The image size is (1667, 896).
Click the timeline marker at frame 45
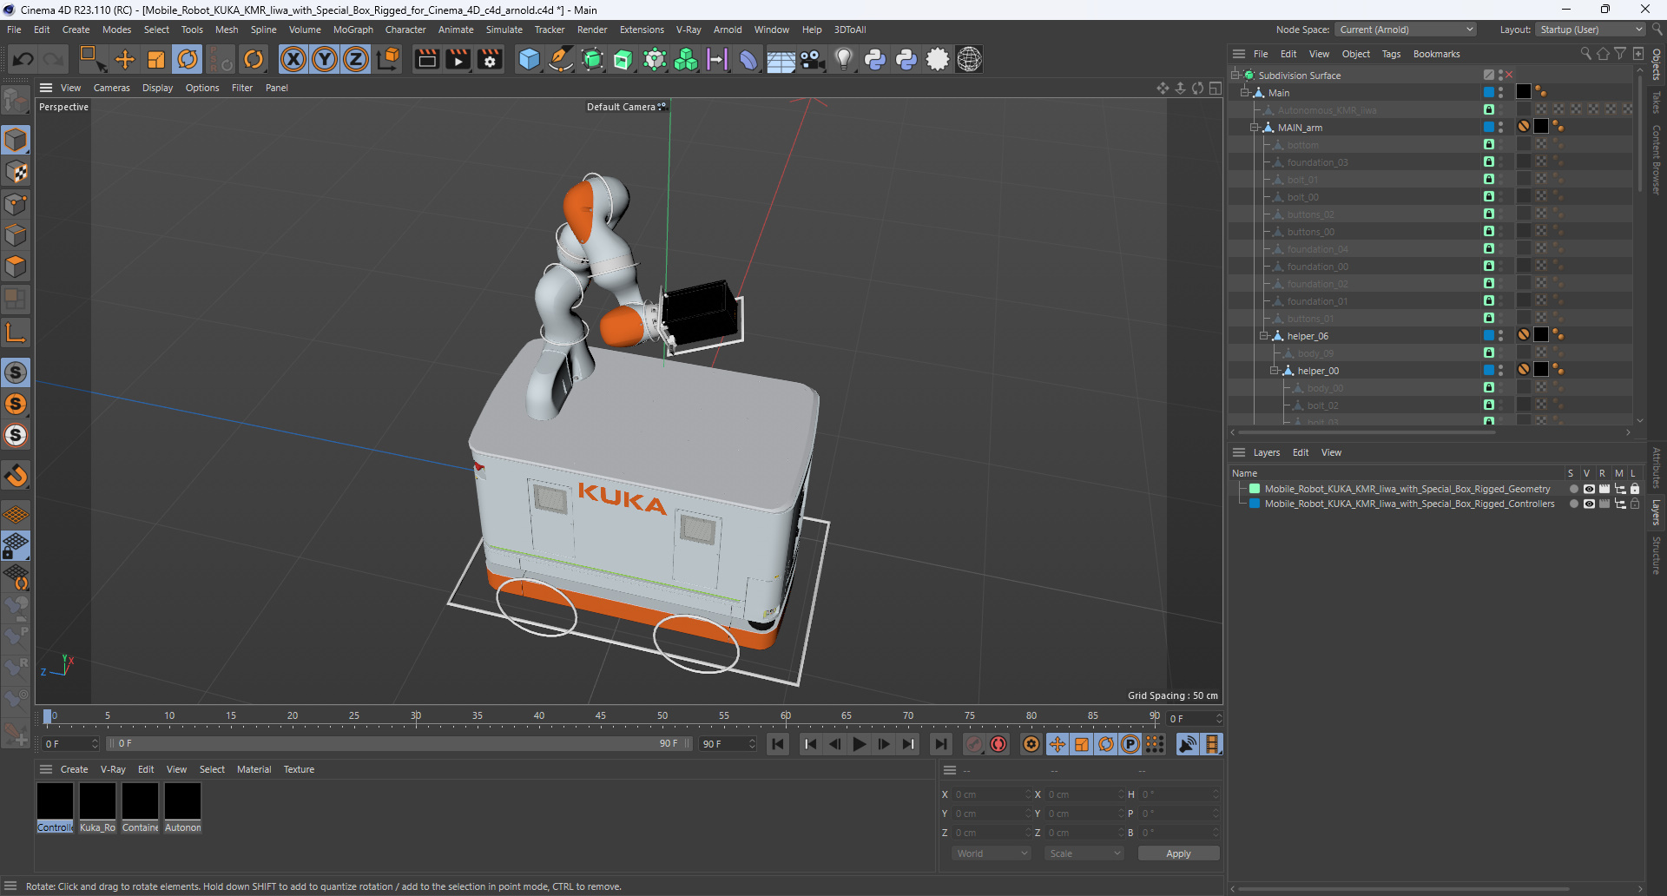point(601,717)
